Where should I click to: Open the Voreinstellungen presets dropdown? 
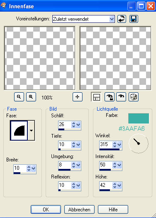coord(112,19)
